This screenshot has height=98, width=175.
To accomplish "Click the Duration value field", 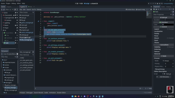I will [x=169, y=20].
